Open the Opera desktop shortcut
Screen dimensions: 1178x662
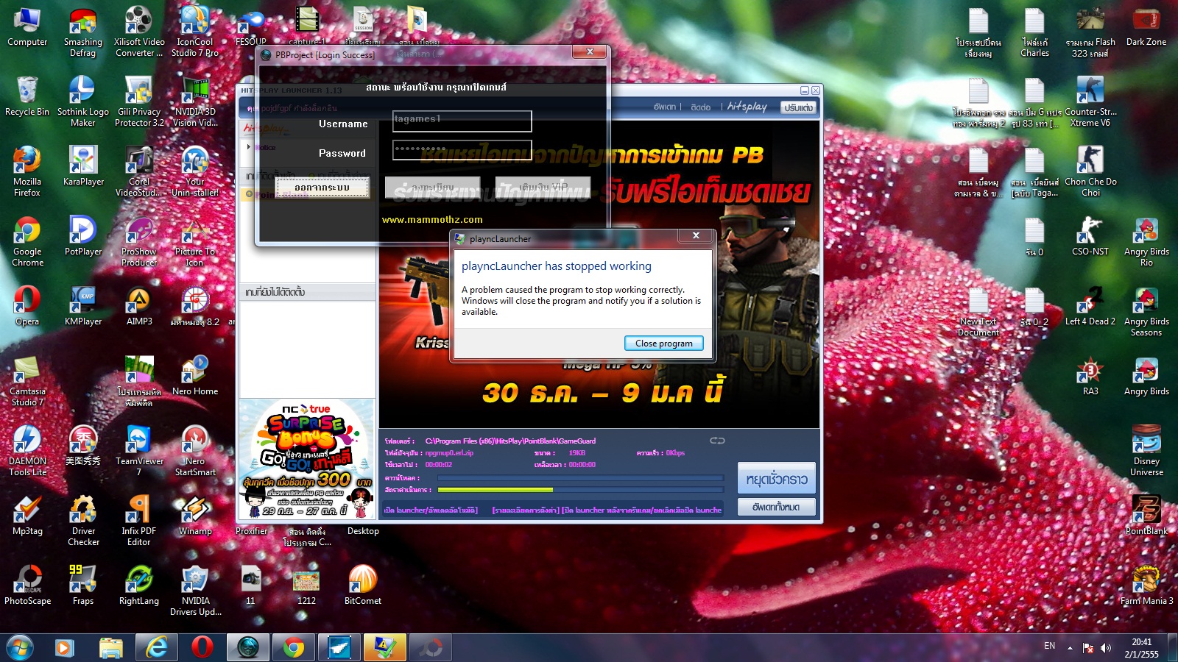[27, 306]
